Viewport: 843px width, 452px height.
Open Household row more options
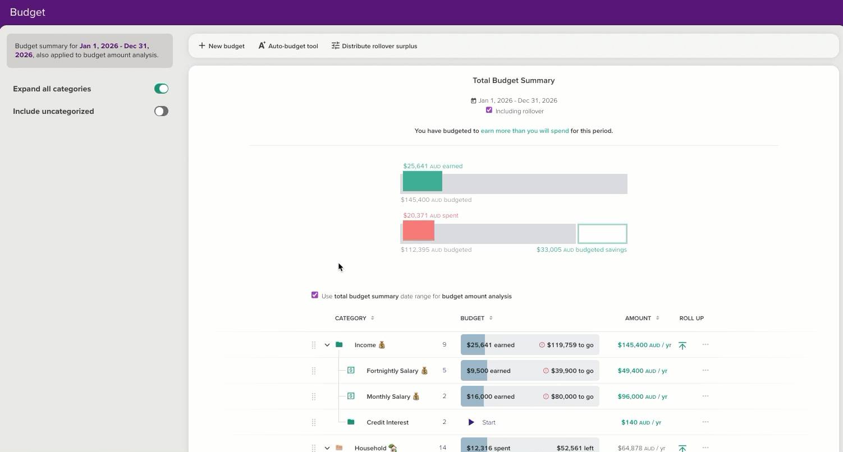pos(705,448)
